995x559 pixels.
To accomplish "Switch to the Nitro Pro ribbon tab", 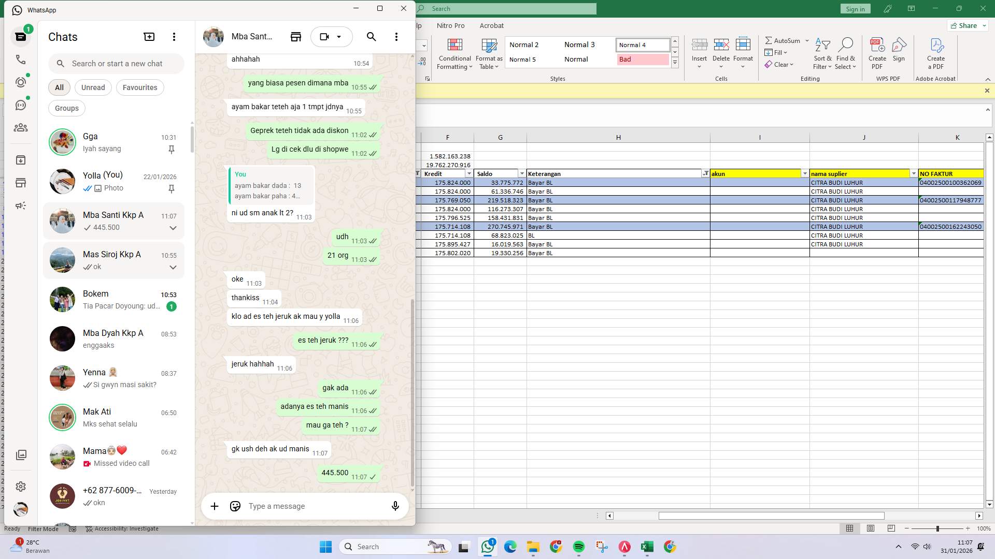I will pyautogui.click(x=450, y=25).
